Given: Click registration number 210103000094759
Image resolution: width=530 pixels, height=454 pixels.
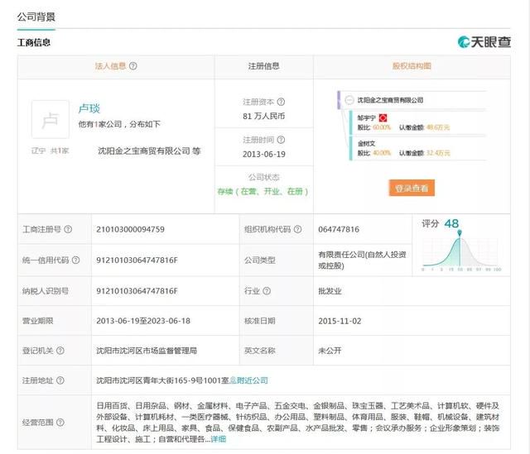Looking at the screenshot, I should point(130,230).
